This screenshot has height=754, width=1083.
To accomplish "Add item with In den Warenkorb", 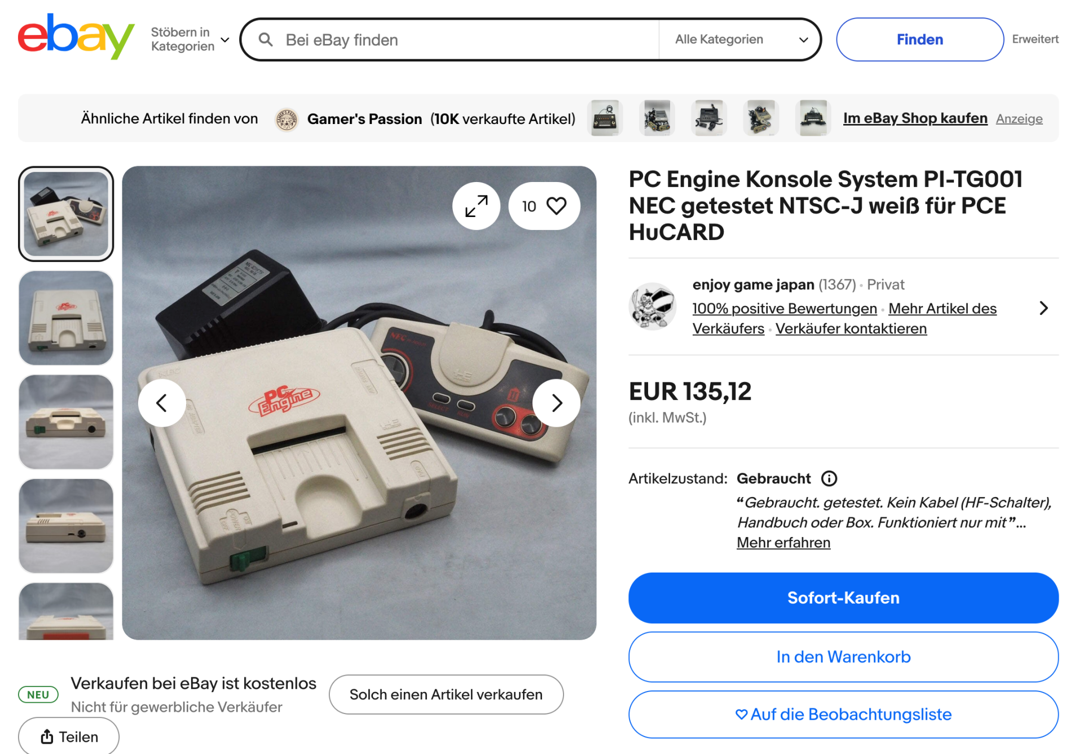I will click(843, 657).
